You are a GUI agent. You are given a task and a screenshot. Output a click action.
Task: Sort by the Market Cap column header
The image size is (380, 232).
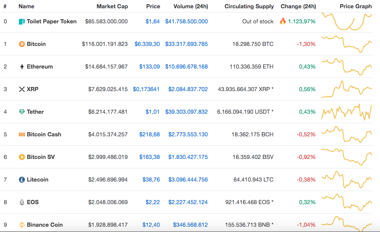[112, 6]
